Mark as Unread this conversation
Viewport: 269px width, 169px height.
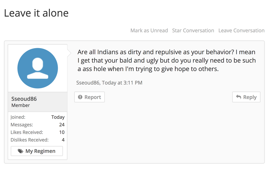(149, 31)
